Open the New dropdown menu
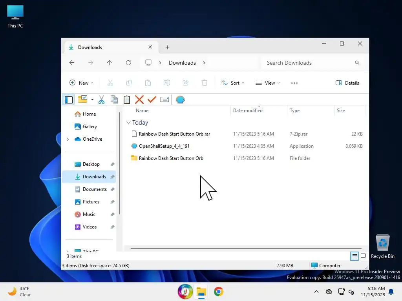The image size is (402, 301). coord(81,83)
